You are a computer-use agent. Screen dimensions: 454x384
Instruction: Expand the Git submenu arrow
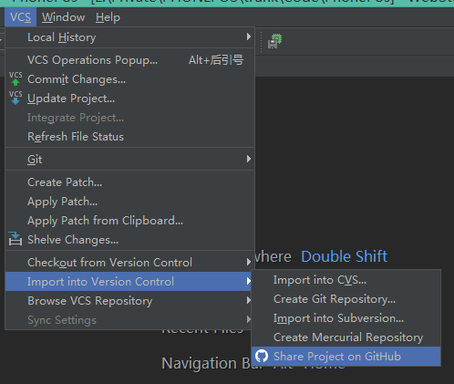click(249, 159)
